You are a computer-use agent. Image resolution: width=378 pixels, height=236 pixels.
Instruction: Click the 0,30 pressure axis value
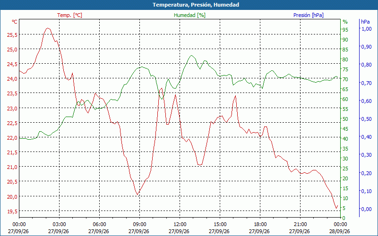coord(367,155)
